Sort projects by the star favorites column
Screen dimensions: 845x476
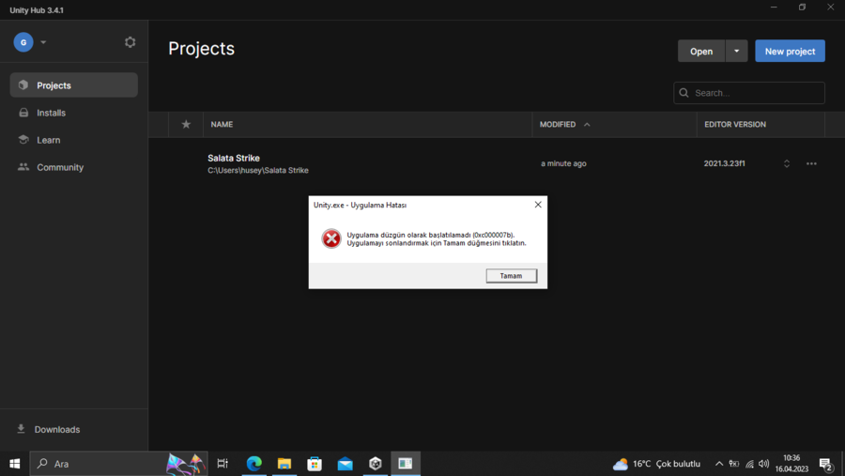pyautogui.click(x=186, y=125)
